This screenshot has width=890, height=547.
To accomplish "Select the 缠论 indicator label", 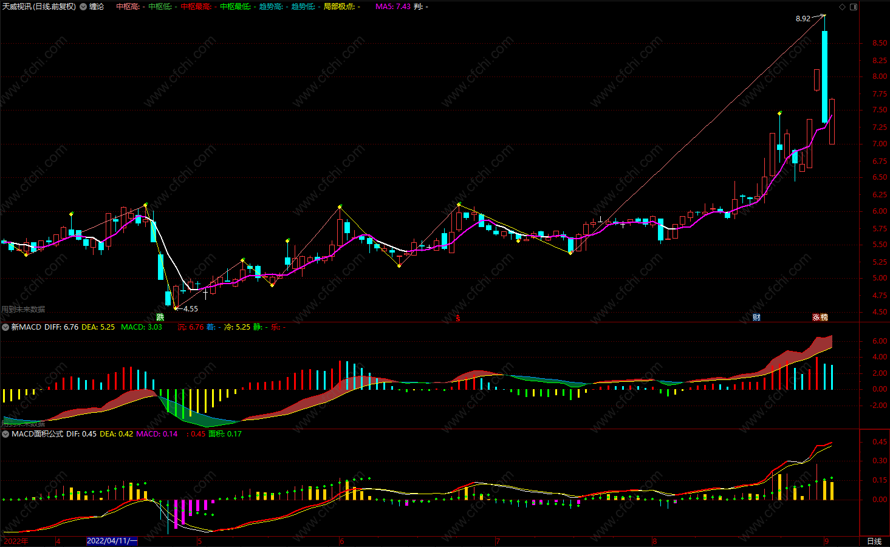I will point(97,7).
